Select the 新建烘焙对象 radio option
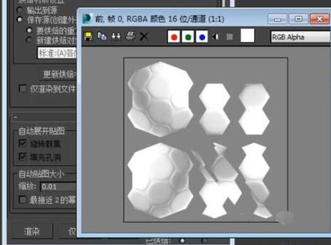This screenshot has height=245, width=331. pyautogui.click(x=29, y=40)
